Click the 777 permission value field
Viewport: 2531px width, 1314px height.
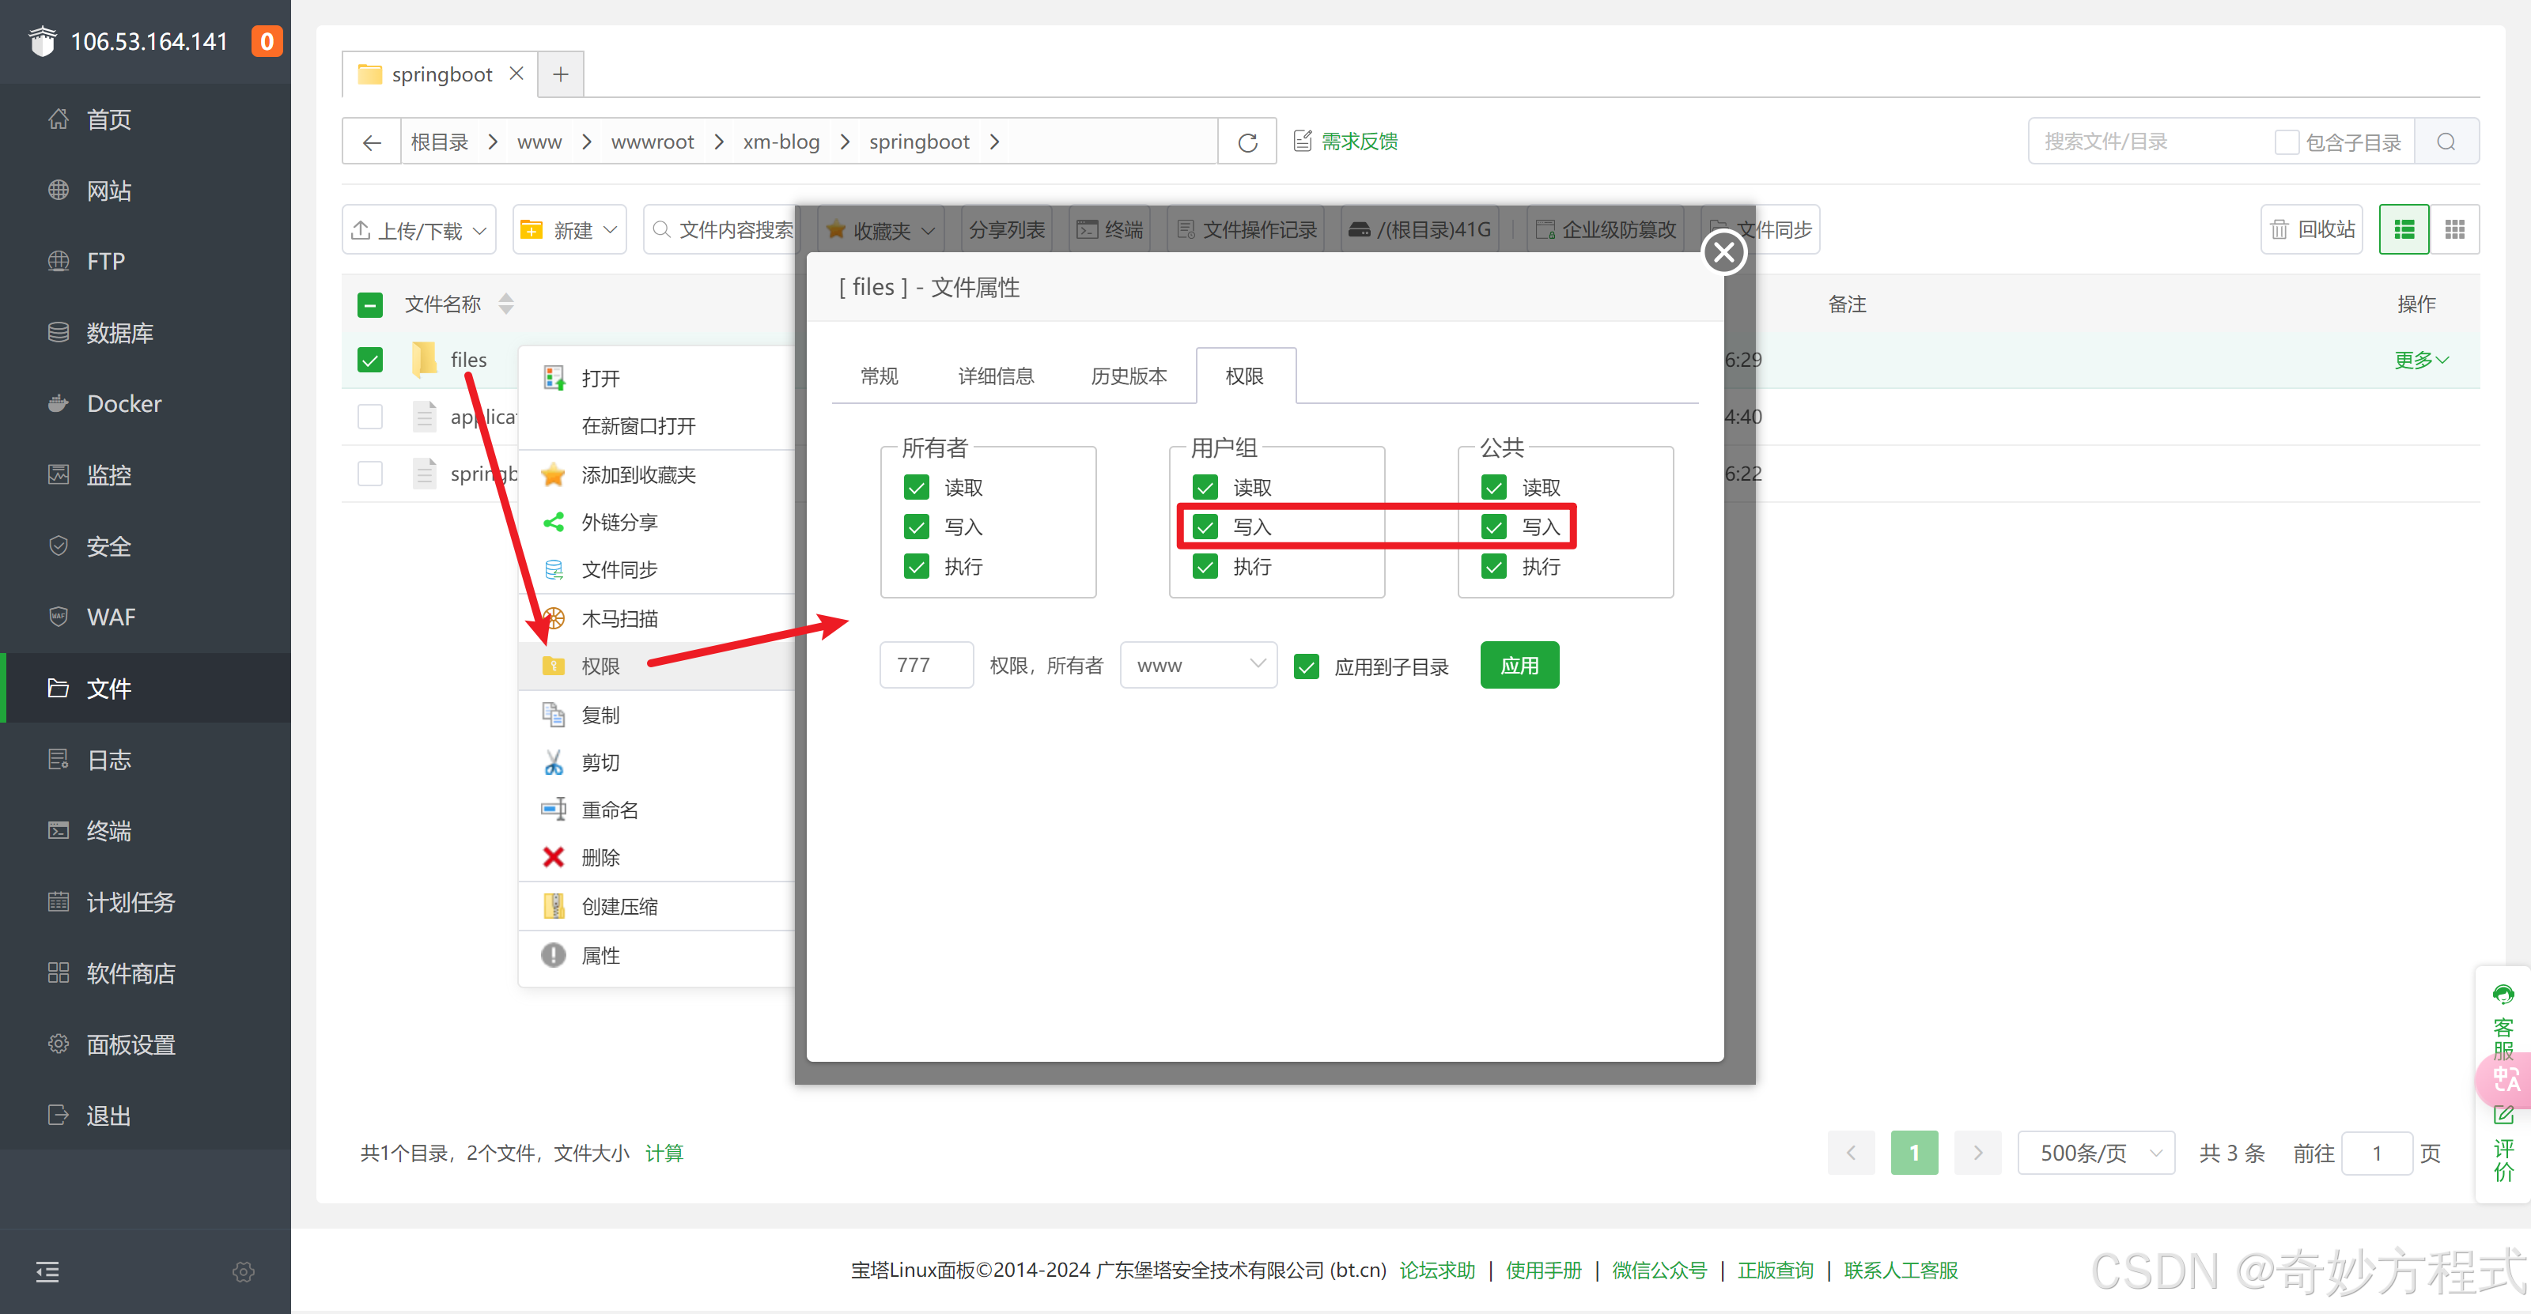pos(926,665)
